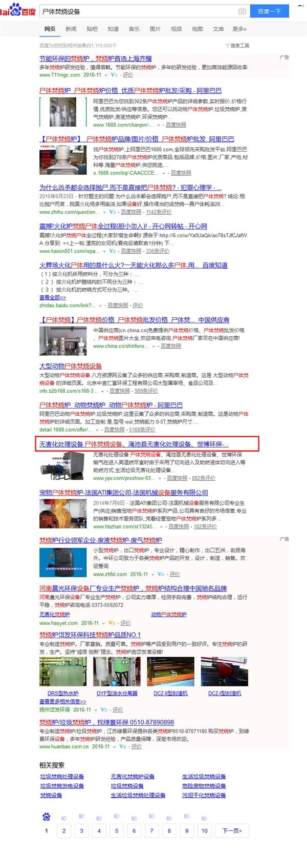
Task: Open the DCZ-II型刮渣机 link
Action: (170, 693)
